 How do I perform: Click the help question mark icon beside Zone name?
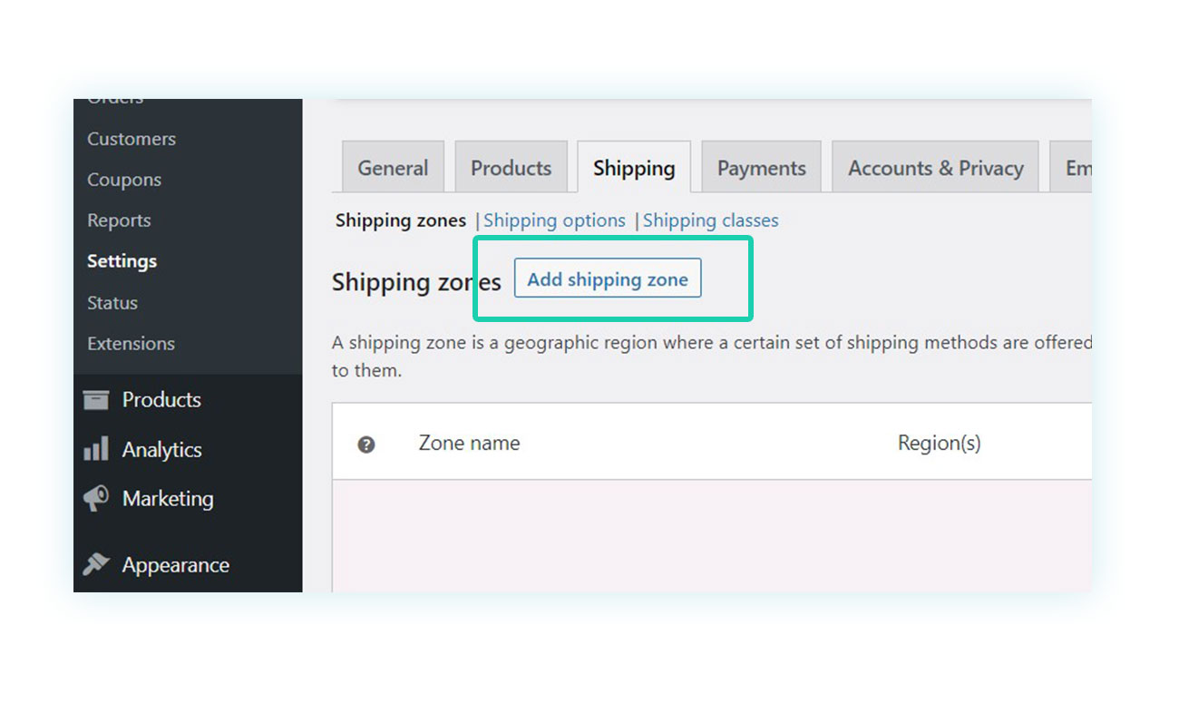[x=366, y=444]
